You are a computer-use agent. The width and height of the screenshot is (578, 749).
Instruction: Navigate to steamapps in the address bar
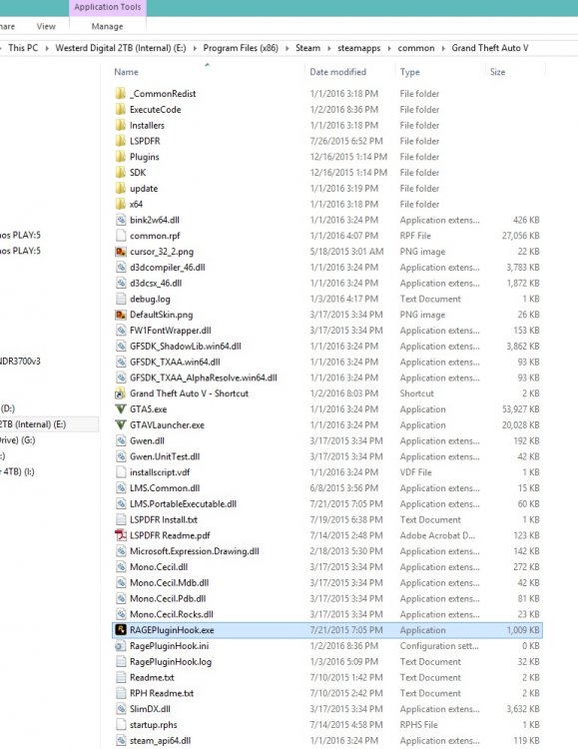[x=359, y=48]
